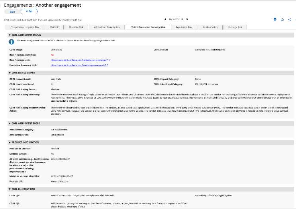The height and width of the screenshot is (209, 296).
Task: Click the share icon at top right
Action: click(x=289, y=19)
